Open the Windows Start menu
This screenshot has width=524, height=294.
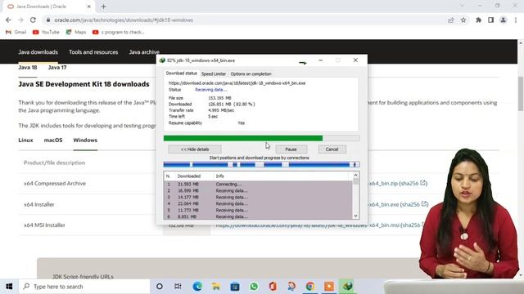(x=9, y=287)
